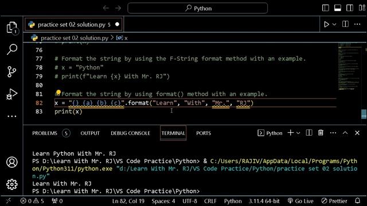Open the new terminal launch profile dropdown
Image resolution: width=367 pixels, height=206 pixels.
[298, 133]
